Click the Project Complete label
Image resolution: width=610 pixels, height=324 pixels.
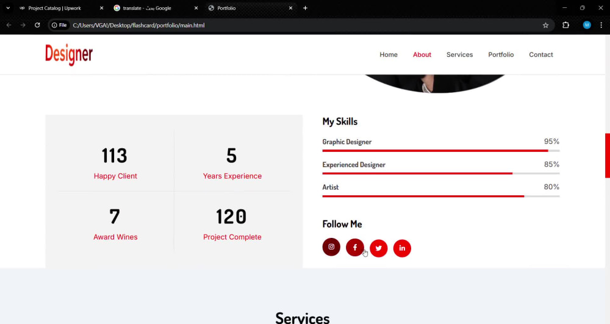click(x=232, y=237)
